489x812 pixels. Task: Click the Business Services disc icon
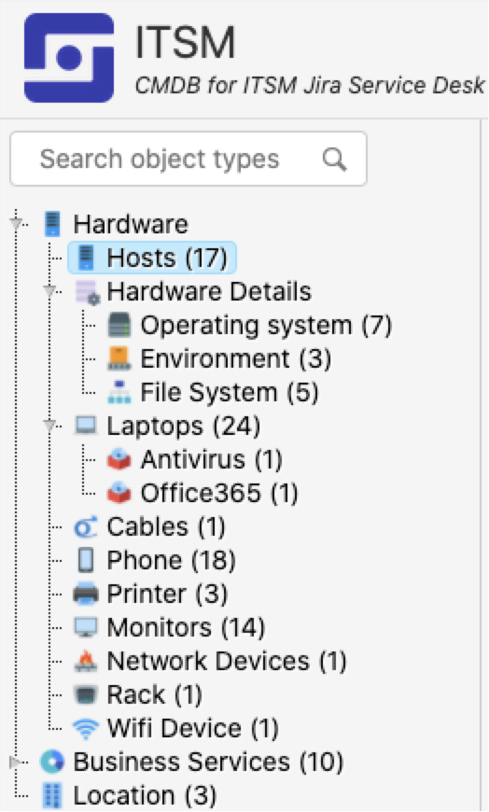tap(52, 762)
